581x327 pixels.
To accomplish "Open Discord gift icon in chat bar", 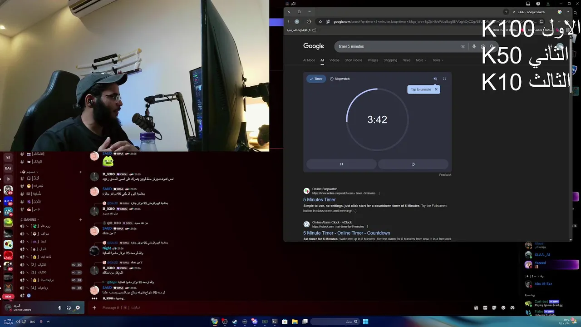I will [476, 307].
